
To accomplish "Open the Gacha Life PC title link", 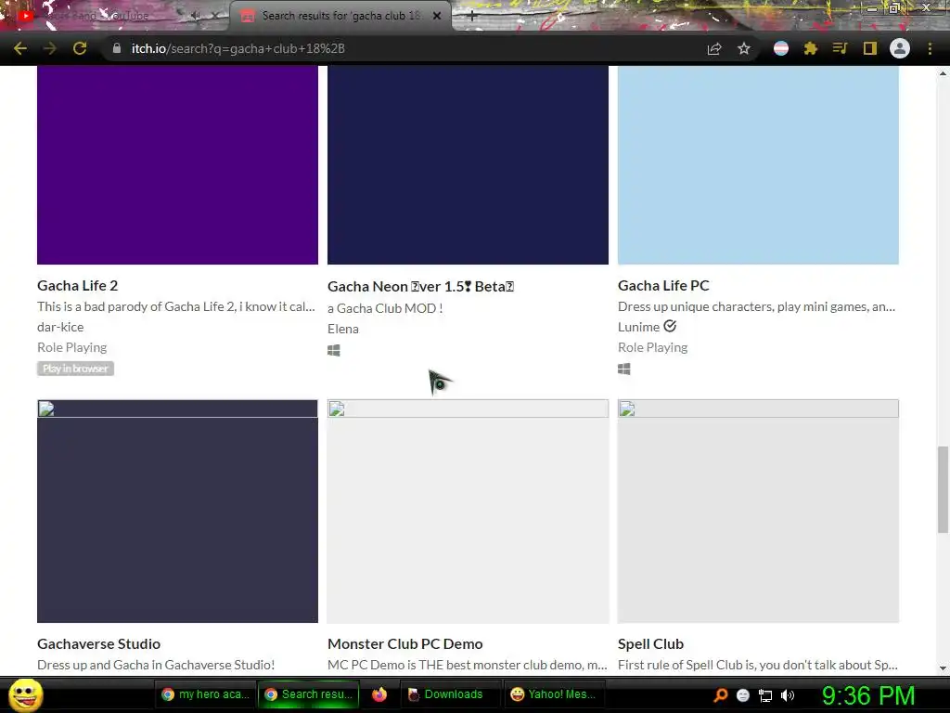I will [x=663, y=286].
